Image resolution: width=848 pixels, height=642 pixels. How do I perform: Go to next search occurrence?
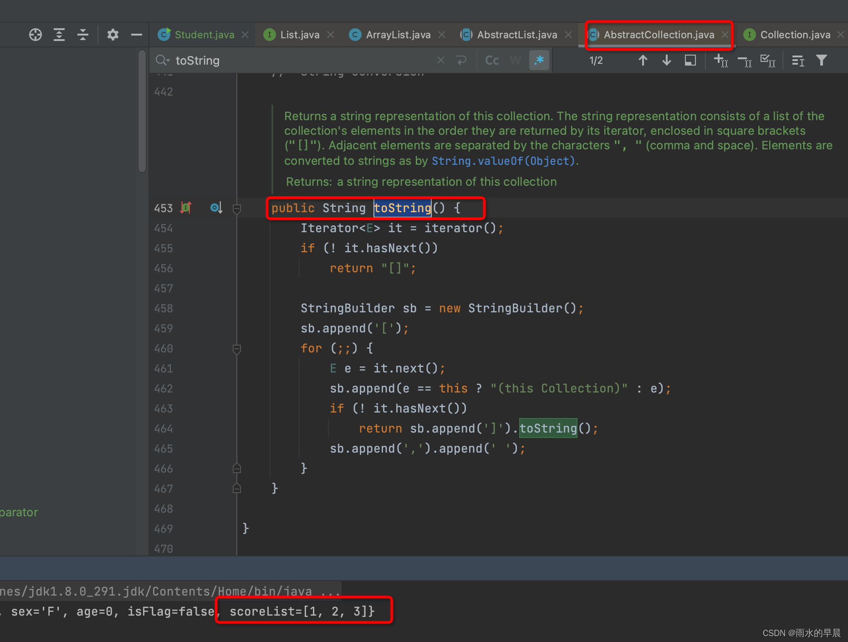tap(666, 60)
